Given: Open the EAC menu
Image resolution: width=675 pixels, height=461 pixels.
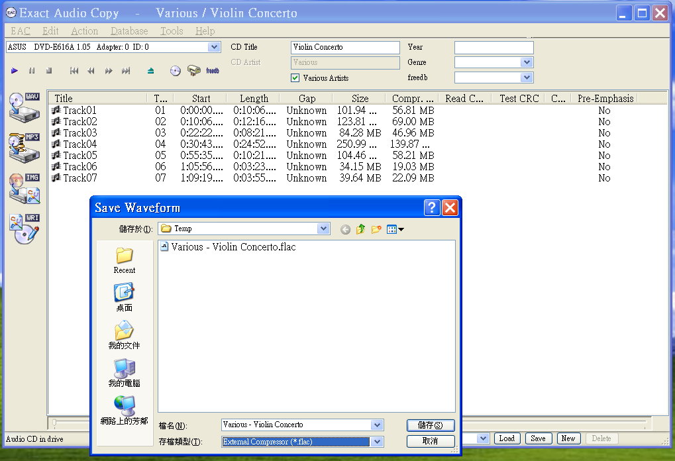Looking at the screenshot, I should point(21,31).
